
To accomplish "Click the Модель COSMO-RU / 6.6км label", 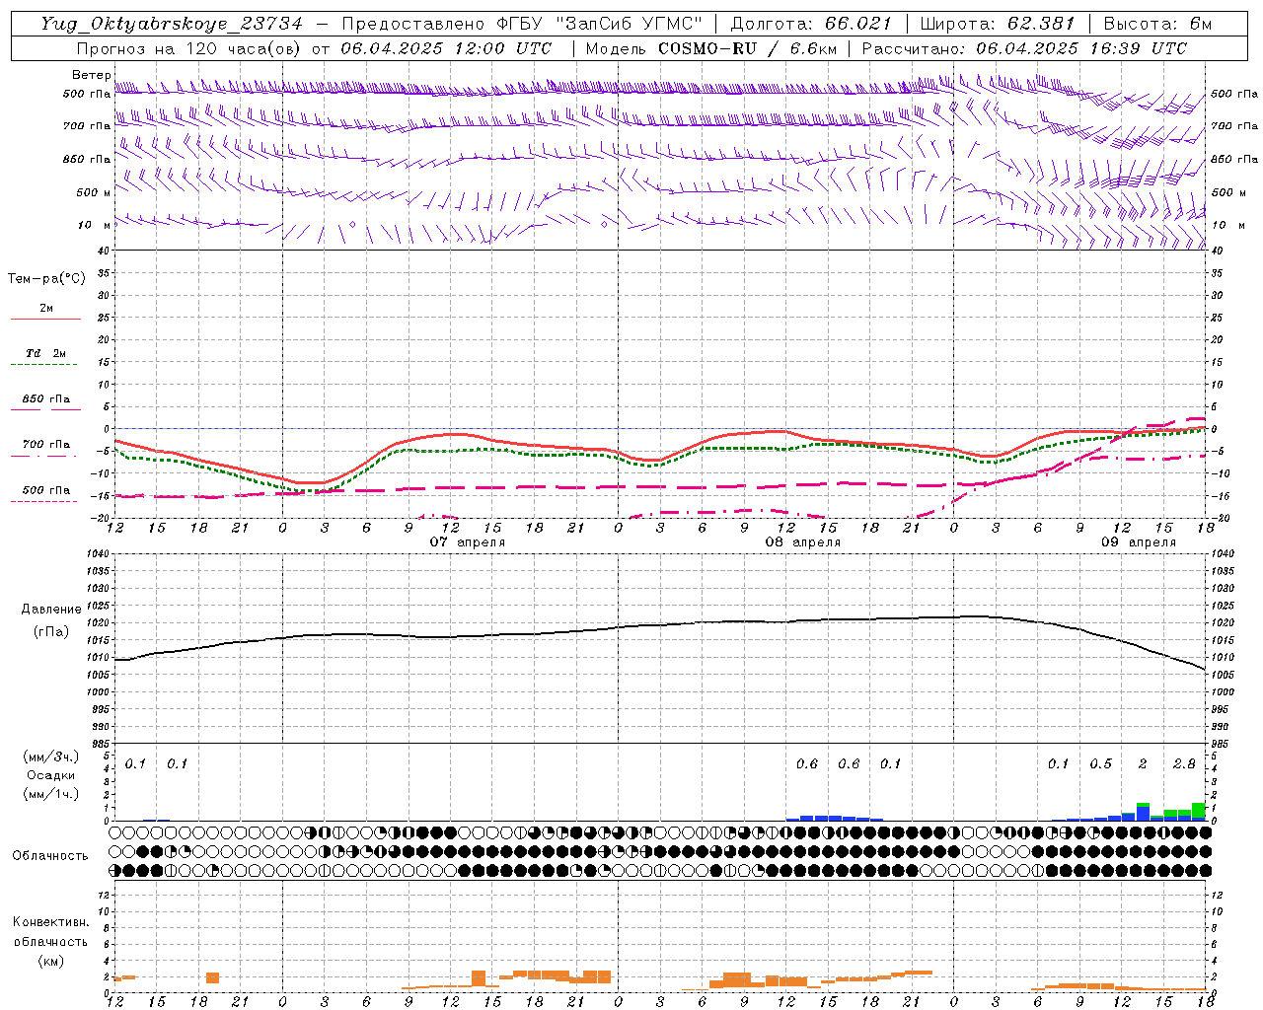I will (x=711, y=48).
